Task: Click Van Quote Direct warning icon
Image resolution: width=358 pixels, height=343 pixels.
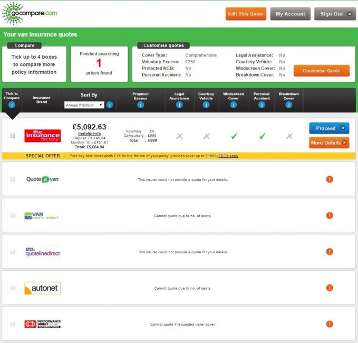Action: click(x=330, y=215)
